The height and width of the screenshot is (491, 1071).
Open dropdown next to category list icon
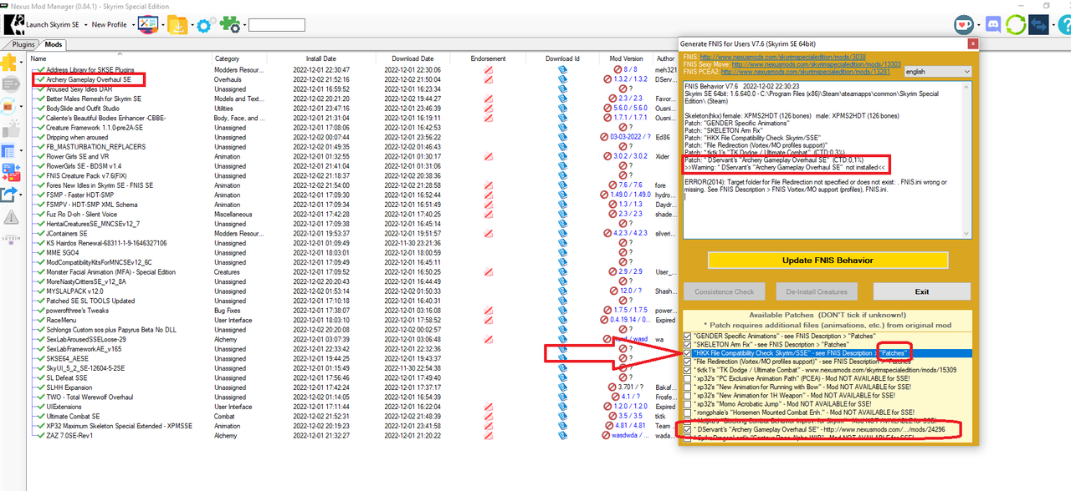point(22,152)
